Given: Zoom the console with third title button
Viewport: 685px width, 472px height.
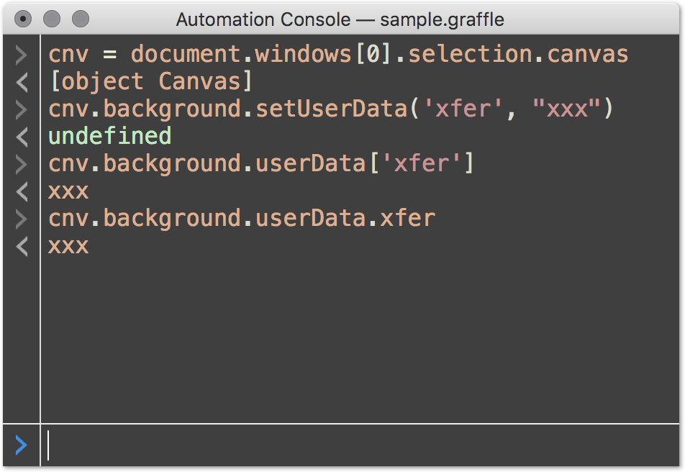Looking at the screenshot, I should tap(81, 19).
